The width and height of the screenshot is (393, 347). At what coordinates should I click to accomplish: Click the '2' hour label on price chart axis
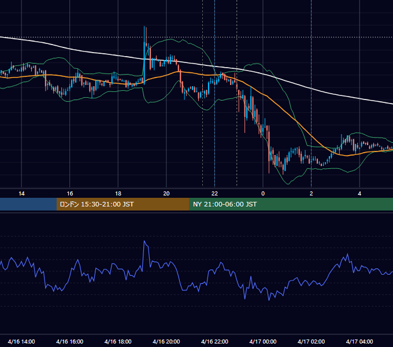point(312,194)
